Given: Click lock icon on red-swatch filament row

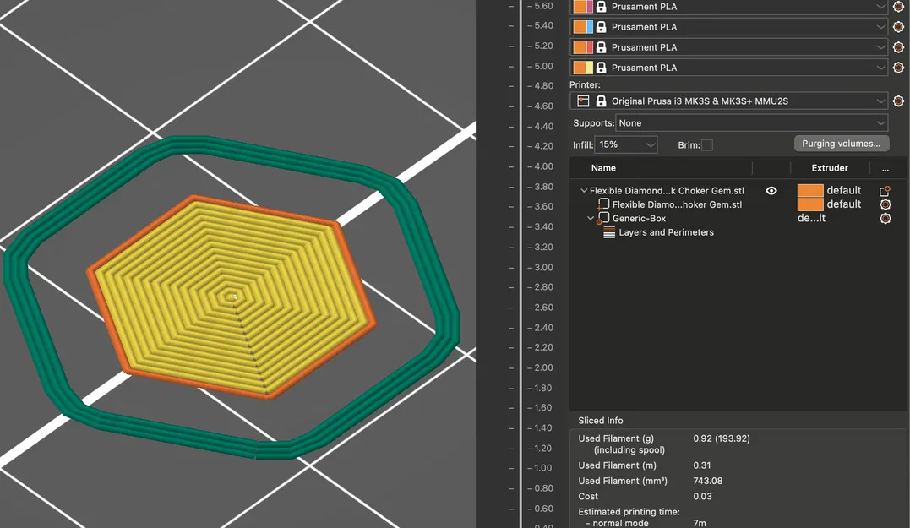Looking at the screenshot, I should point(602,47).
